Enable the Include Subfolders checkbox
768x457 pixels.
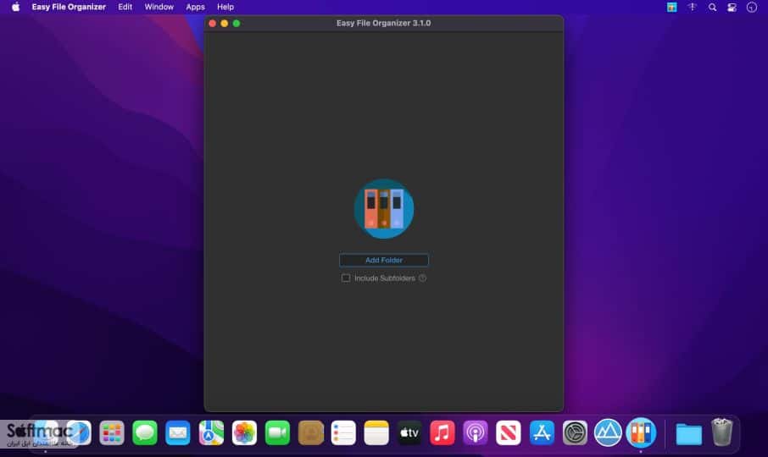click(x=346, y=278)
